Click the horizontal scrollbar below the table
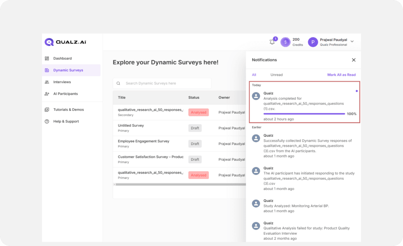The width and height of the screenshot is (403, 246). (x=180, y=184)
